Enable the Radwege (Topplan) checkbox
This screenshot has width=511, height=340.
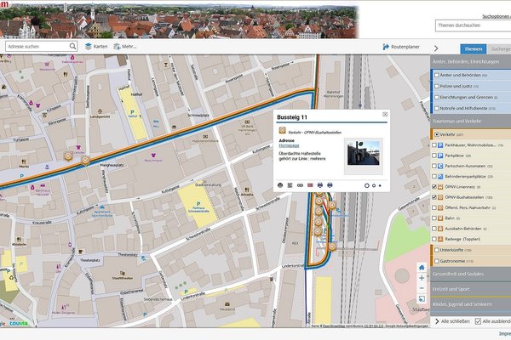tap(434, 239)
